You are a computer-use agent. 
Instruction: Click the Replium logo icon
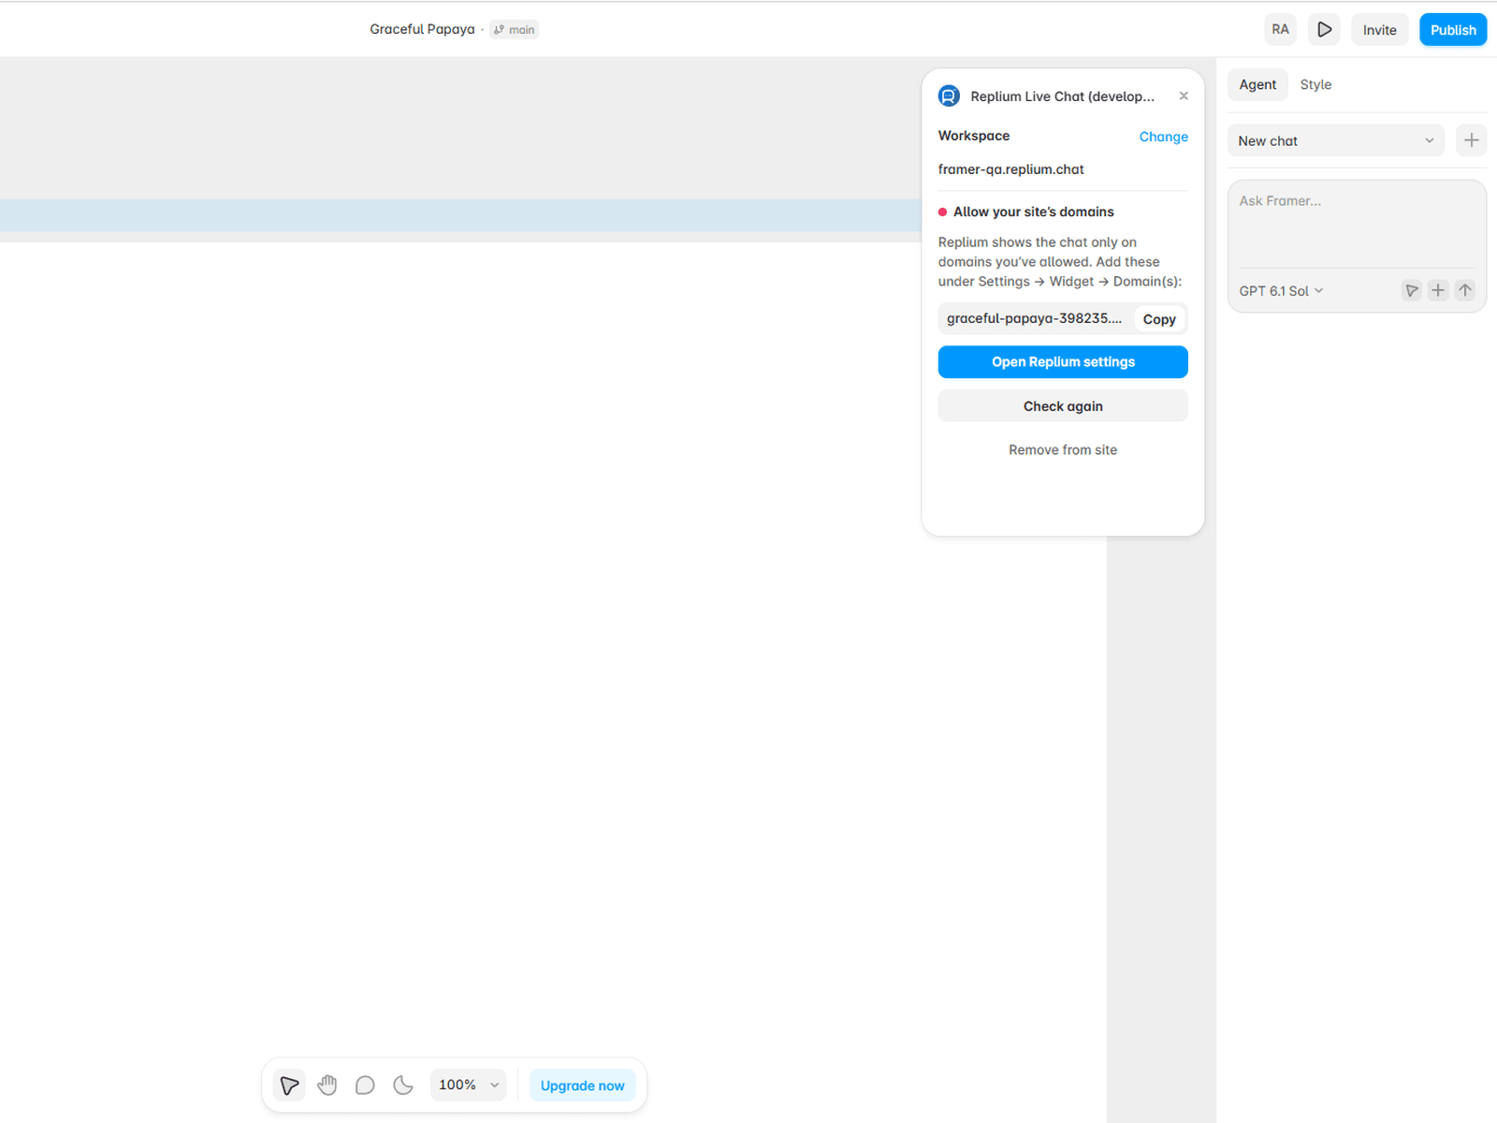(949, 96)
